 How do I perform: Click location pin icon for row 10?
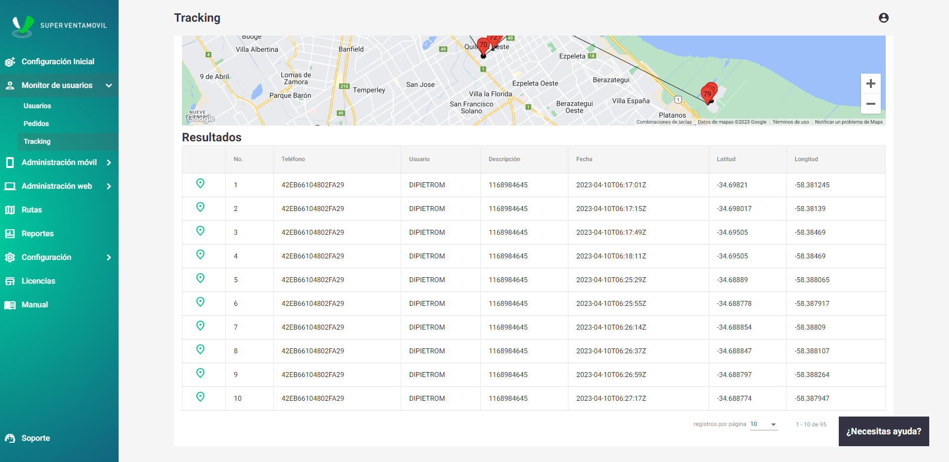pyautogui.click(x=200, y=397)
